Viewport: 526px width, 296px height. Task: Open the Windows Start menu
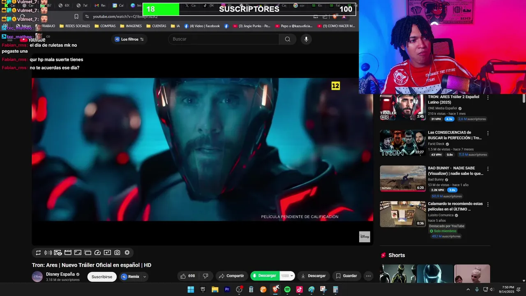[191, 289]
